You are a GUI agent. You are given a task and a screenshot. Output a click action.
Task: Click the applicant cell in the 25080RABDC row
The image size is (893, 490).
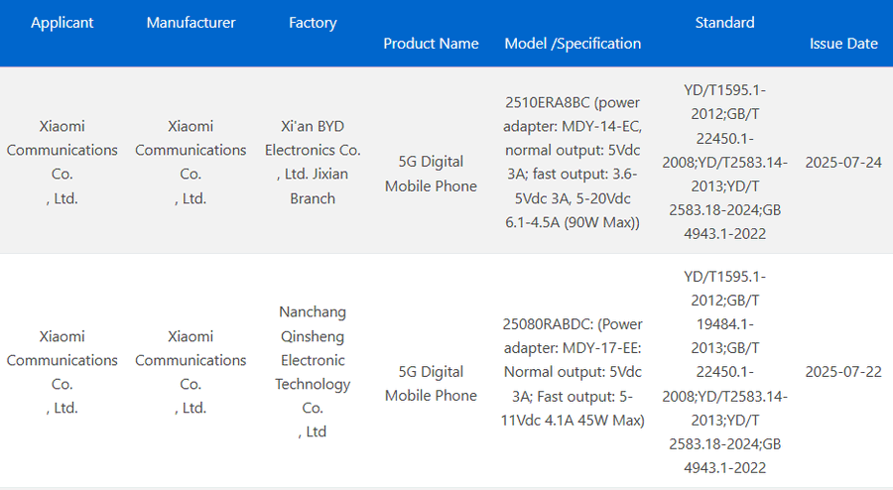(63, 372)
